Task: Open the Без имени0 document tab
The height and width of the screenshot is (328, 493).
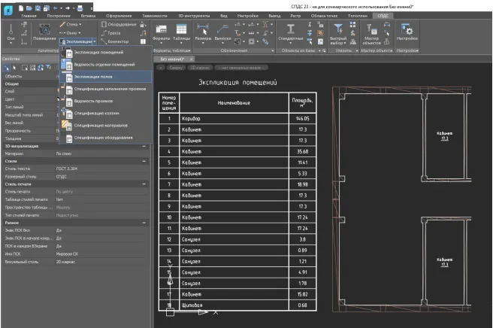Action: [x=173, y=59]
